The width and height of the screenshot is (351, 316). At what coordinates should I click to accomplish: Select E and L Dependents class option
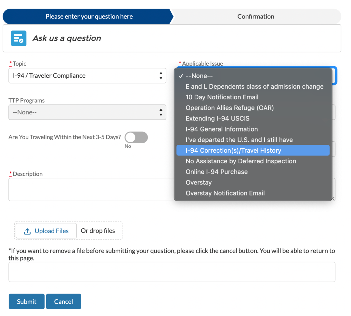(x=254, y=86)
